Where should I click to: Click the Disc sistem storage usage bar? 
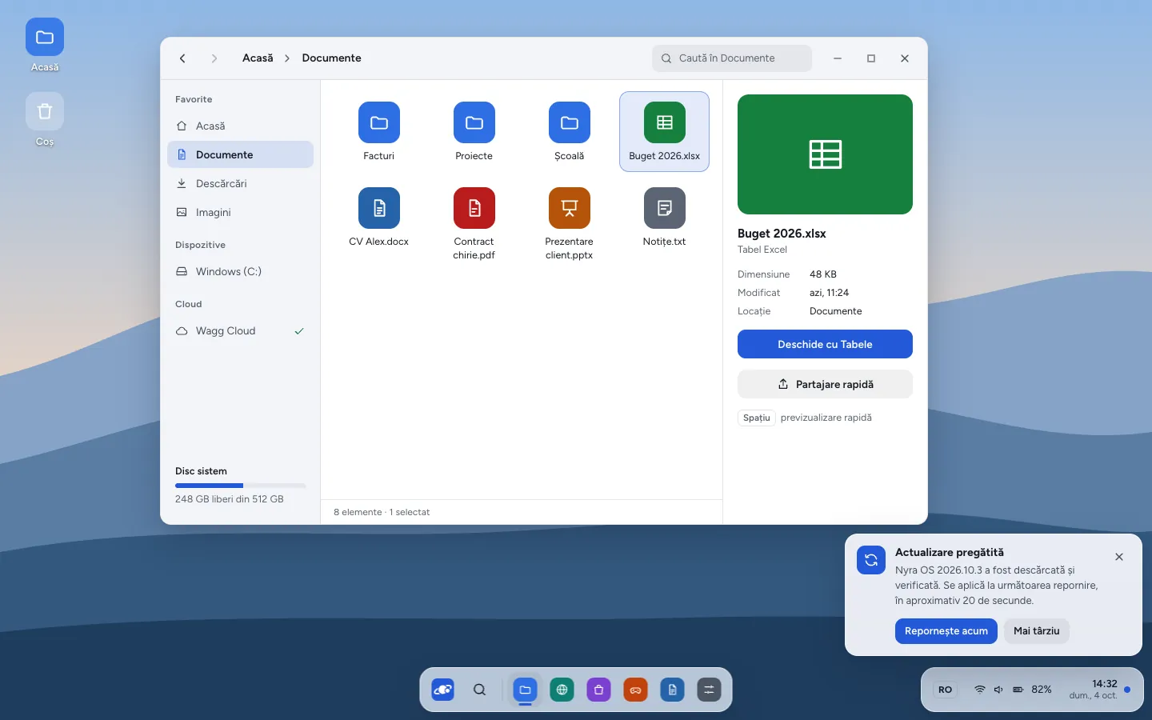pos(241,486)
